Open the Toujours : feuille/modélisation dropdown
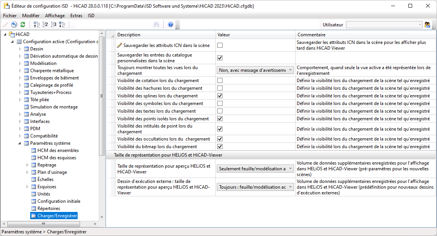This screenshot has width=437, height=236. click(x=255, y=187)
